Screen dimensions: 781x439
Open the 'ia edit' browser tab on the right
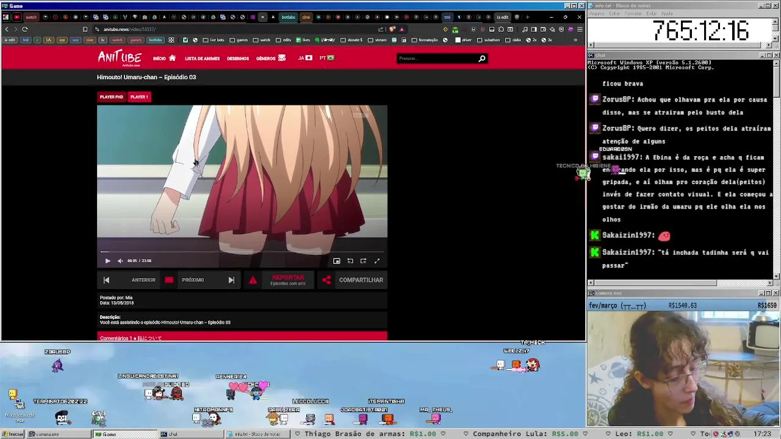(x=502, y=17)
